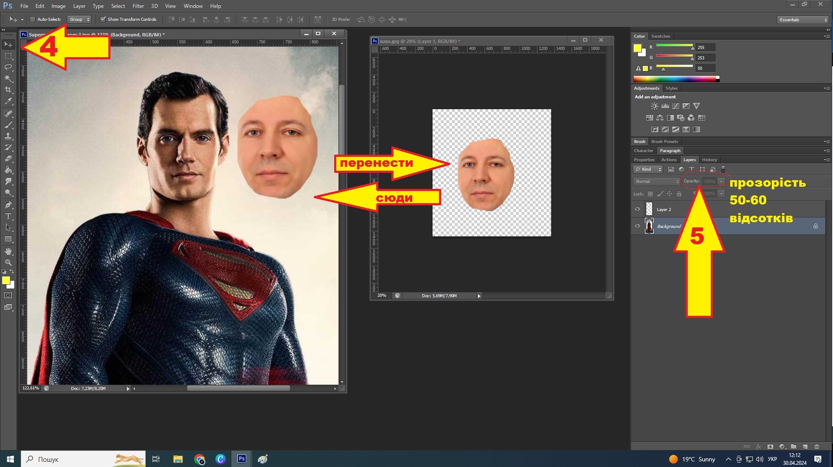Select the Hand tool

[8, 251]
